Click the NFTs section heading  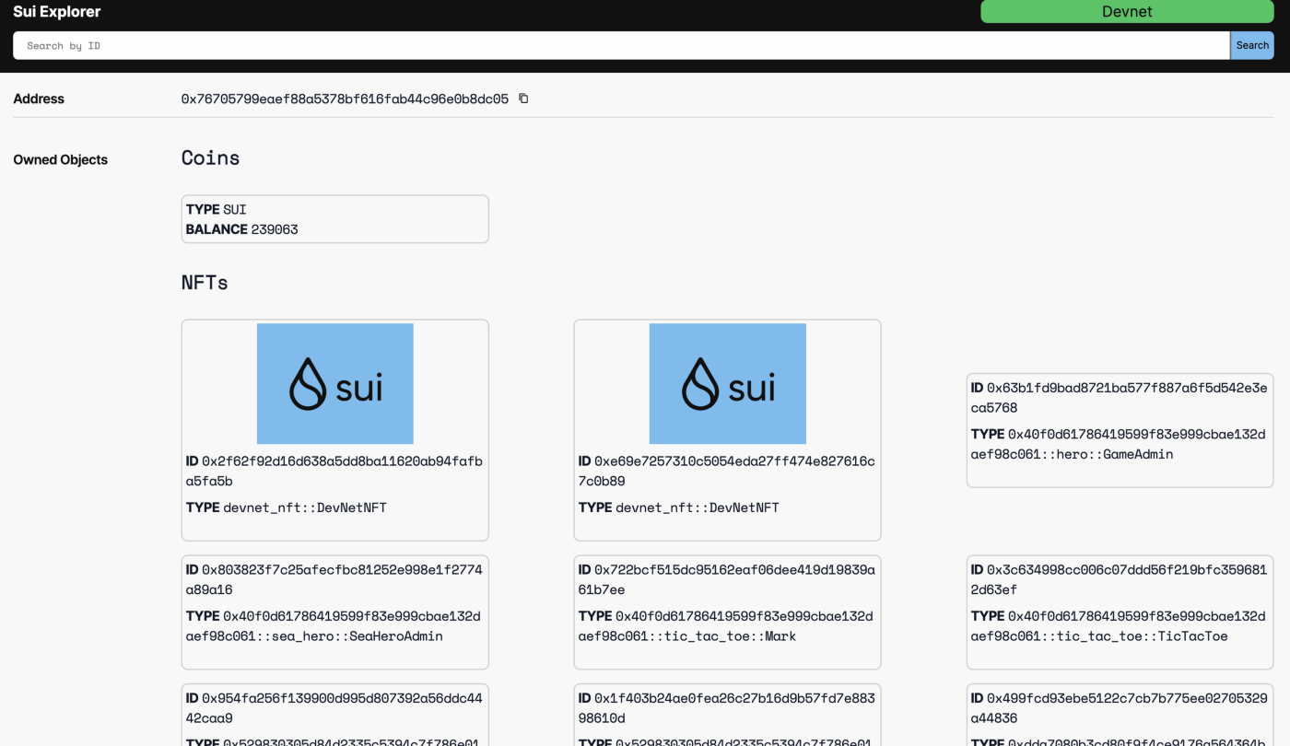205,282
